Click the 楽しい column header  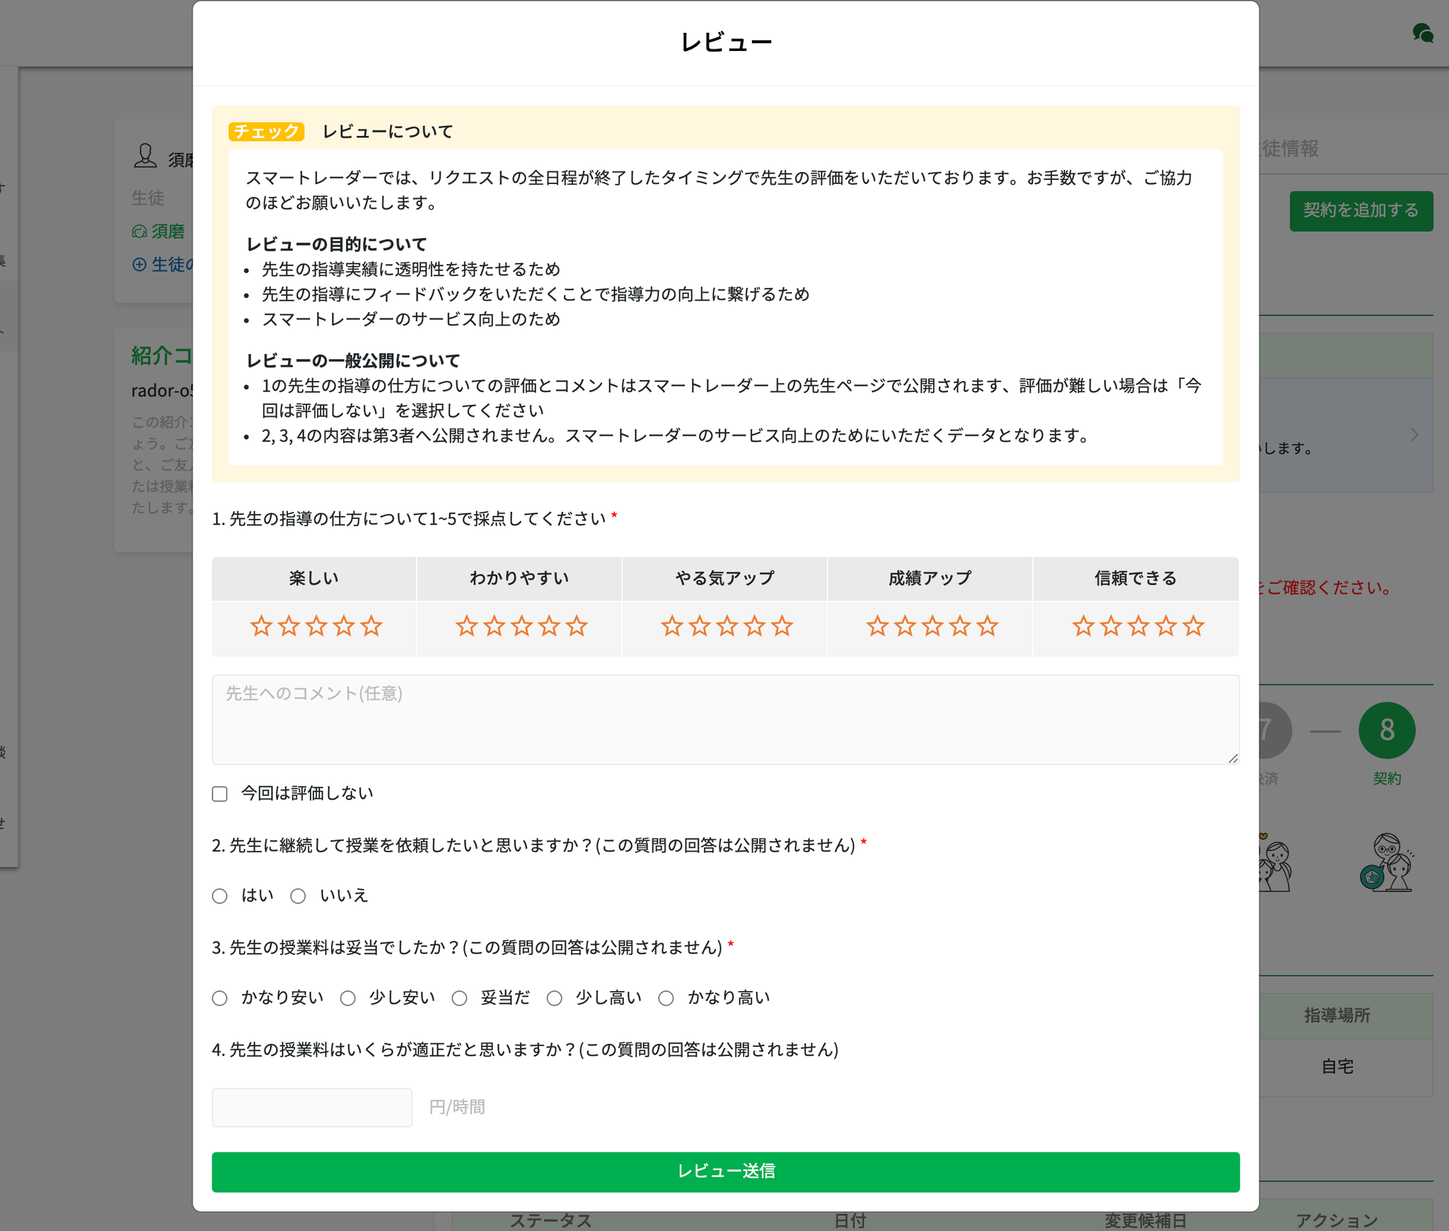pyautogui.click(x=314, y=578)
